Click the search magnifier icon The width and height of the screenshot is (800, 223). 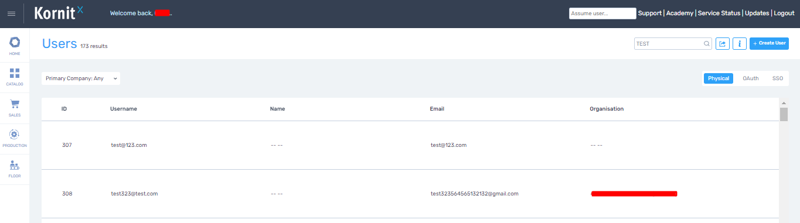tap(707, 43)
